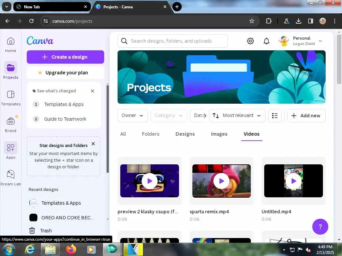Open the Chrome profile avatar
342x256 pixels.
click(x=323, y=21)
